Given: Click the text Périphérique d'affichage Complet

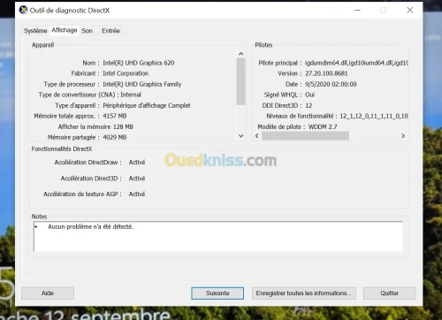Looking at the screenshot, I should (x=147, y=105).
